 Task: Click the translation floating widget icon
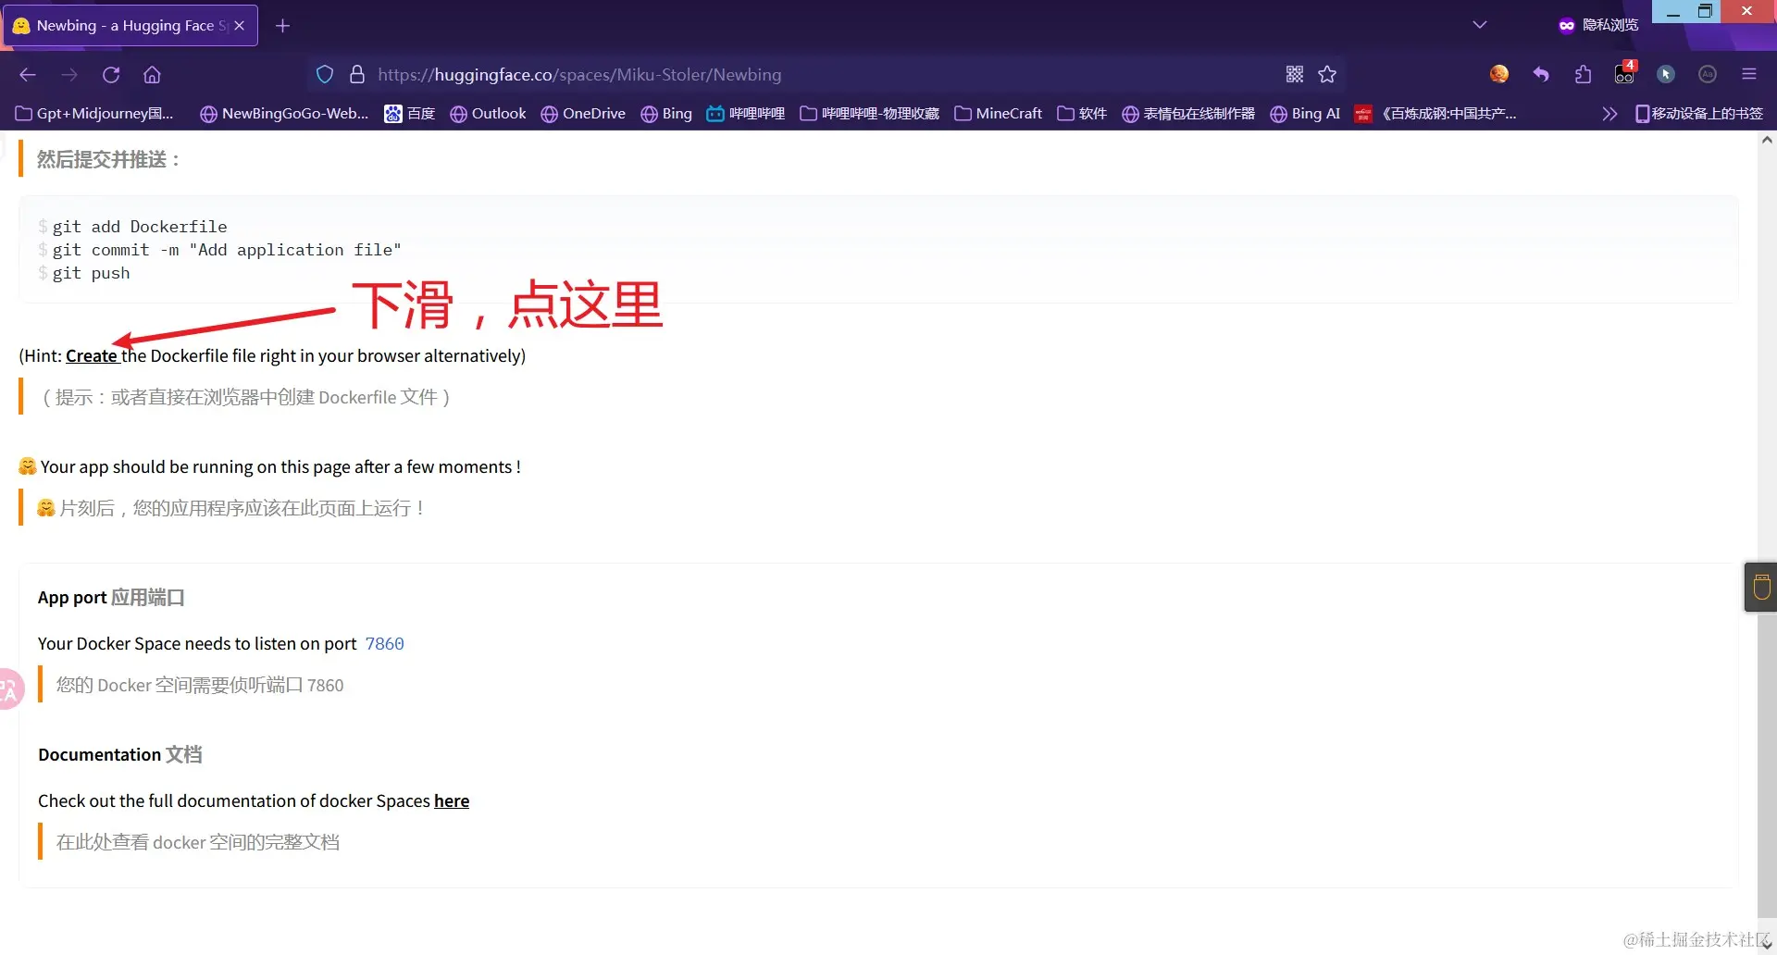9,689
